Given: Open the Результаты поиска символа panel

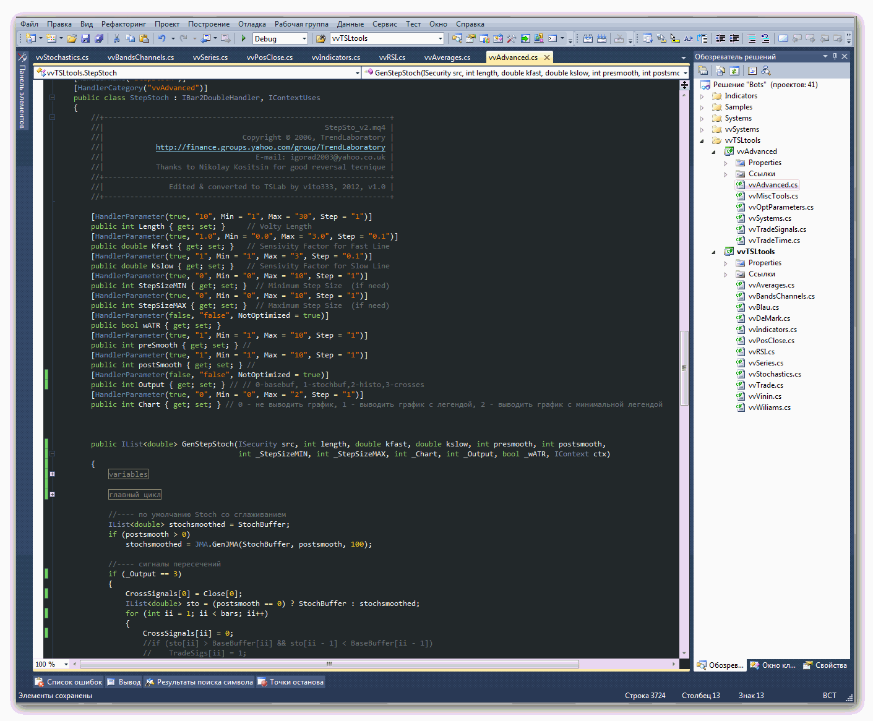Looking at the screenshot, I should (x=199, y=682).
